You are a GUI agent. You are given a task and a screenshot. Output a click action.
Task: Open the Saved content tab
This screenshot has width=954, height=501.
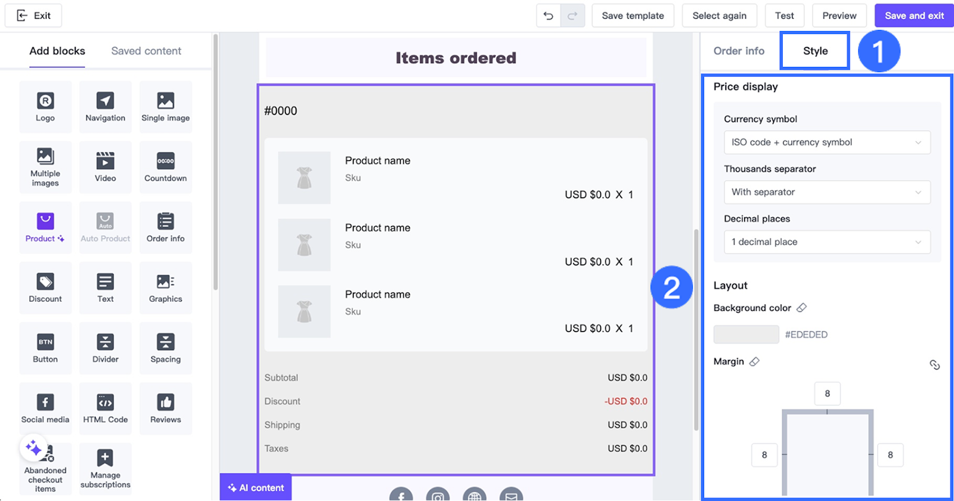coord(146,51)
